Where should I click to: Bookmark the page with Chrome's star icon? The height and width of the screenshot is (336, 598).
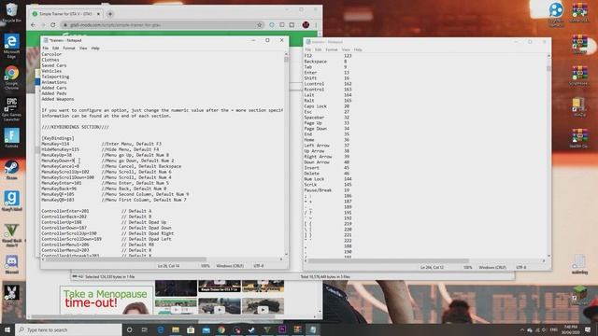click(x=260, y=25)
